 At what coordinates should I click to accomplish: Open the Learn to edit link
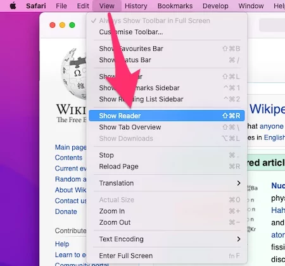coord(70,255)
